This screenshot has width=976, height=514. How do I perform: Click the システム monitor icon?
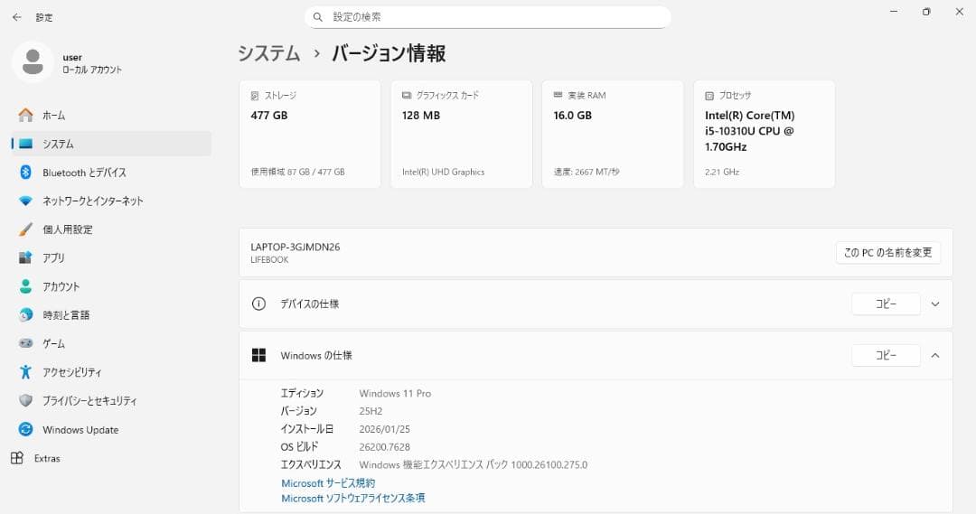(x=25, y=144)
